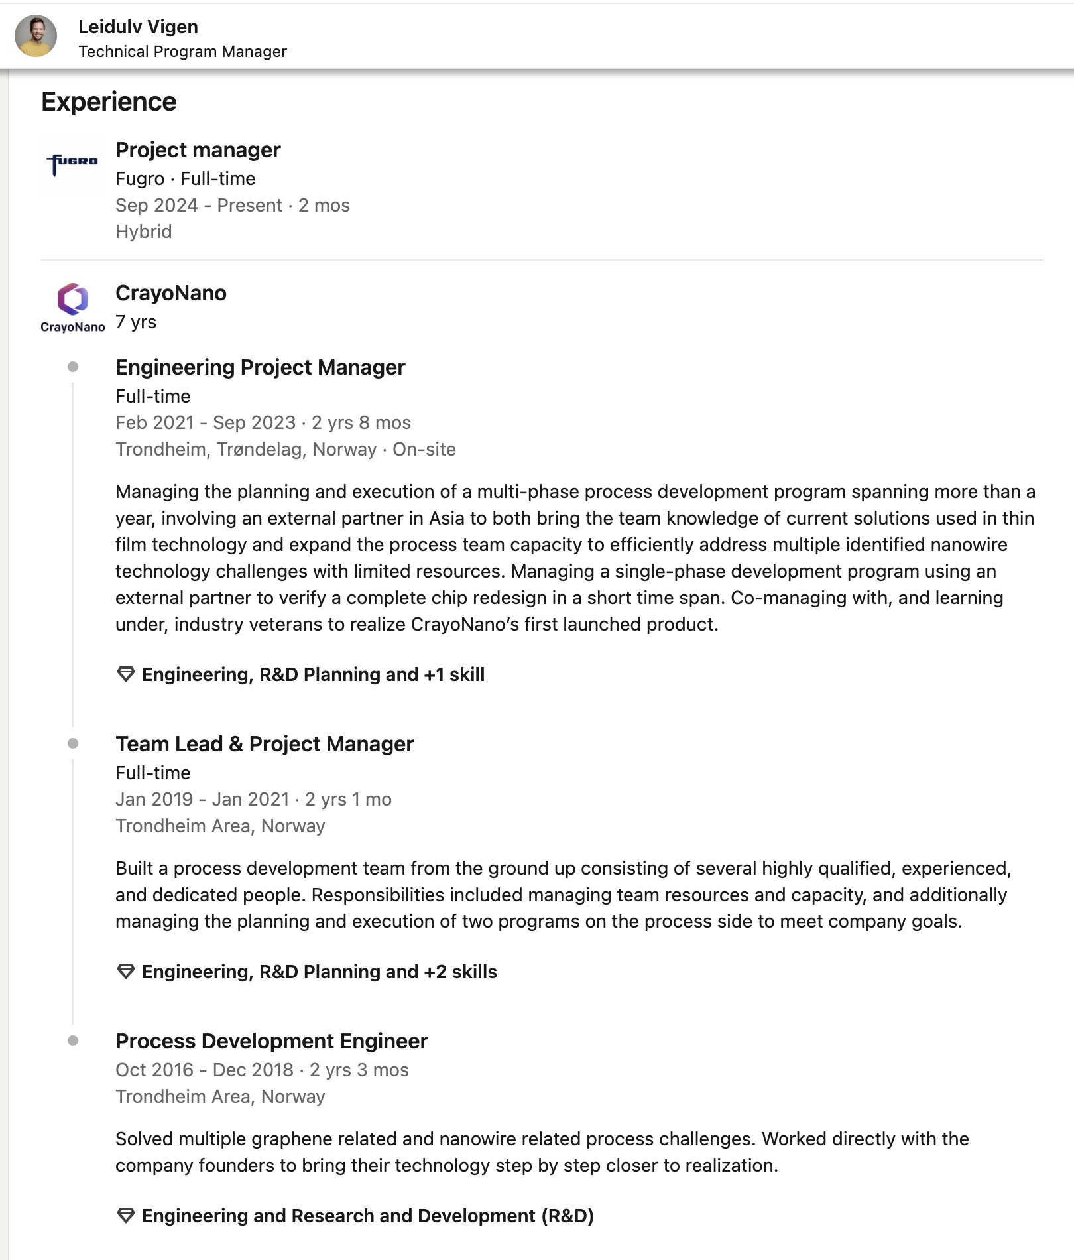Open 'Engineering and Research and Development (R&D)' skills
The width and height of the screenshot is (1074, 1260).
pos(368,1216)
